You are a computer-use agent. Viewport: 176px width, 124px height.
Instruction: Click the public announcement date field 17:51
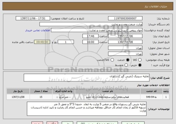pos(33,18)
